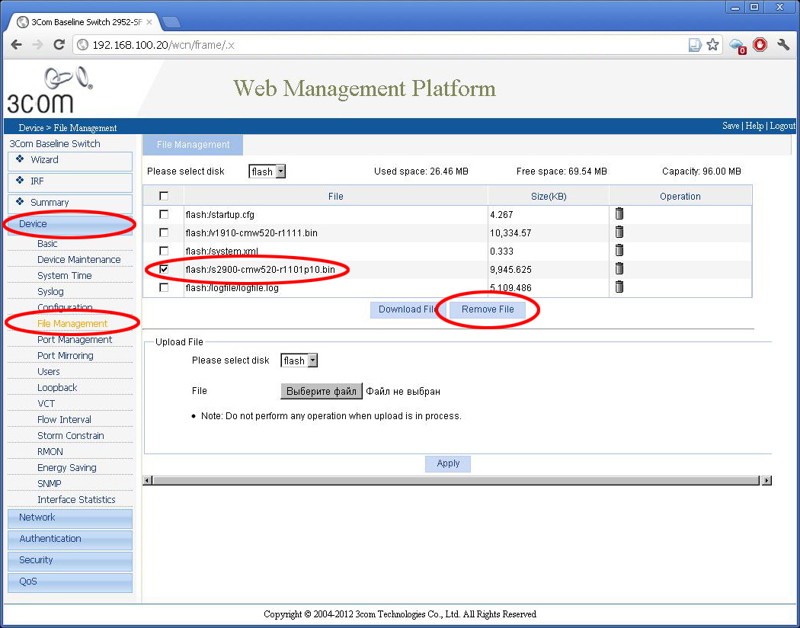Open Energy Saving settings
The width and height of the screenshot is (800, 628).
point(67,467)
